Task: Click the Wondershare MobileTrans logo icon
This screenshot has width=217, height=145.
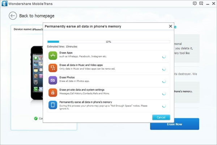Action: click(x=4, y=4)
